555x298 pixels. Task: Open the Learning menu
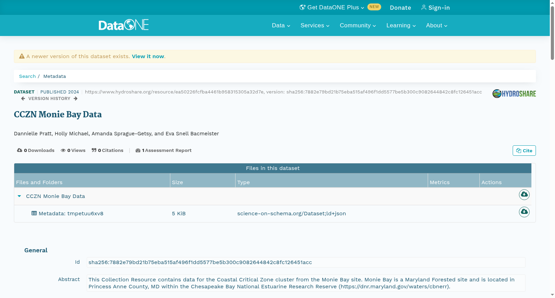[401, 25]
